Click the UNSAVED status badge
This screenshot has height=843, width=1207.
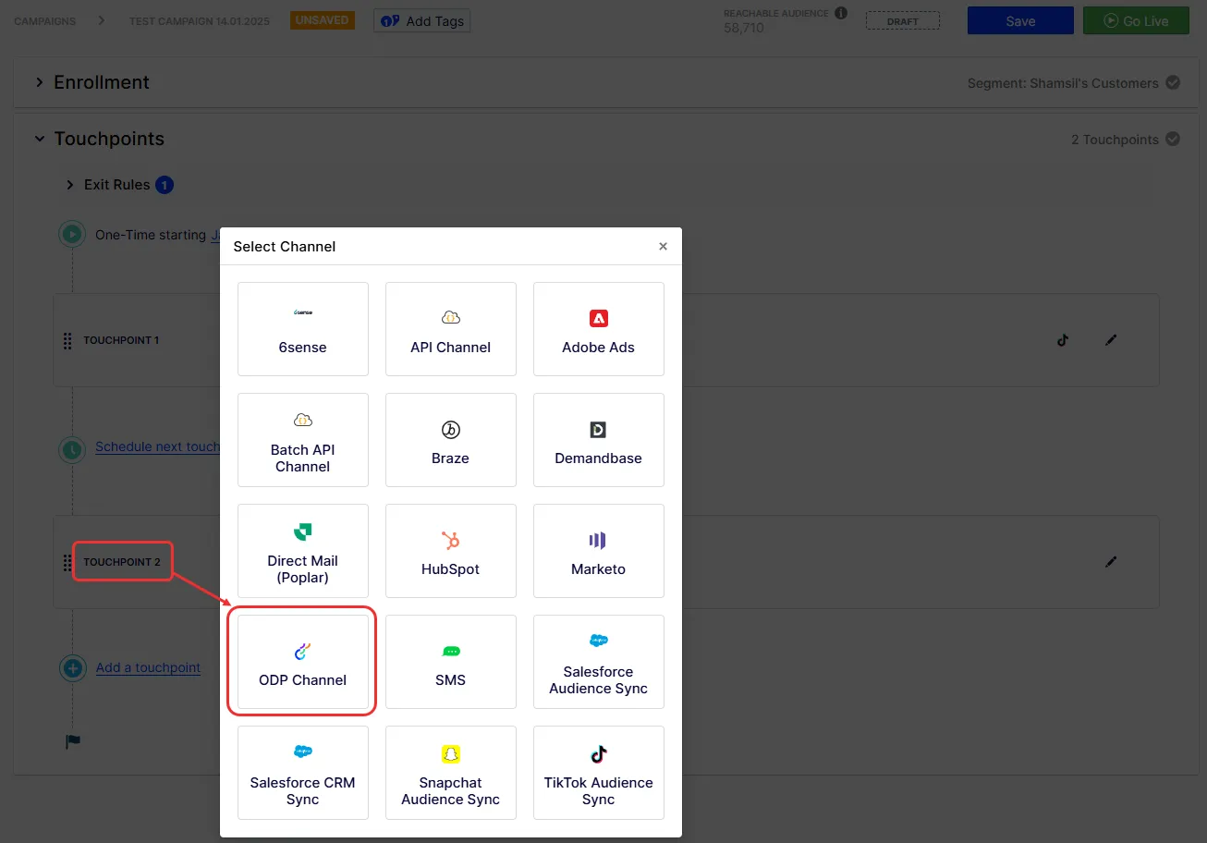(323, 20)
